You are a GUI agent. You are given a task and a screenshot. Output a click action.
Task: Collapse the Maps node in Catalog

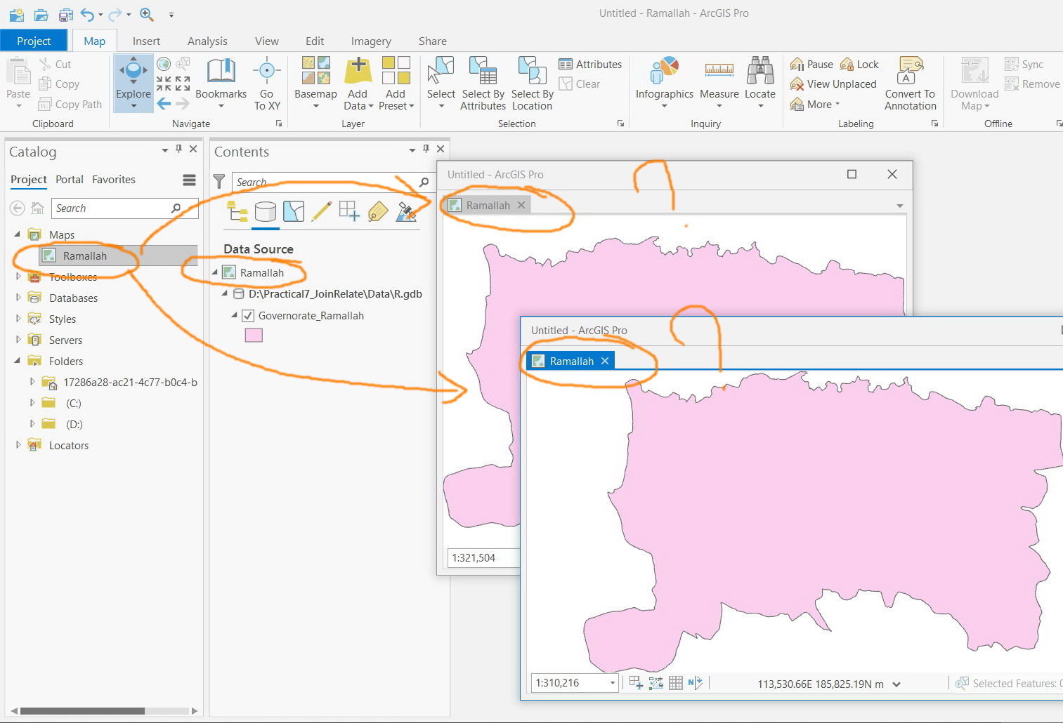18,234
